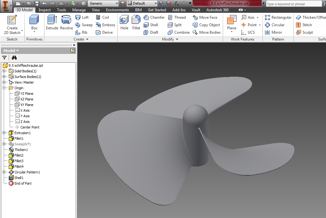Screen dimensions: 326x218
Task: Open the Autodesk 360 tab
Action: [217, 10]
